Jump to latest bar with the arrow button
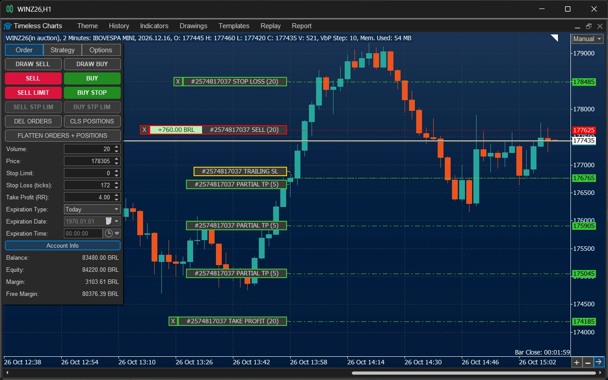Screen dimensions: 608x380 [599, 362]
